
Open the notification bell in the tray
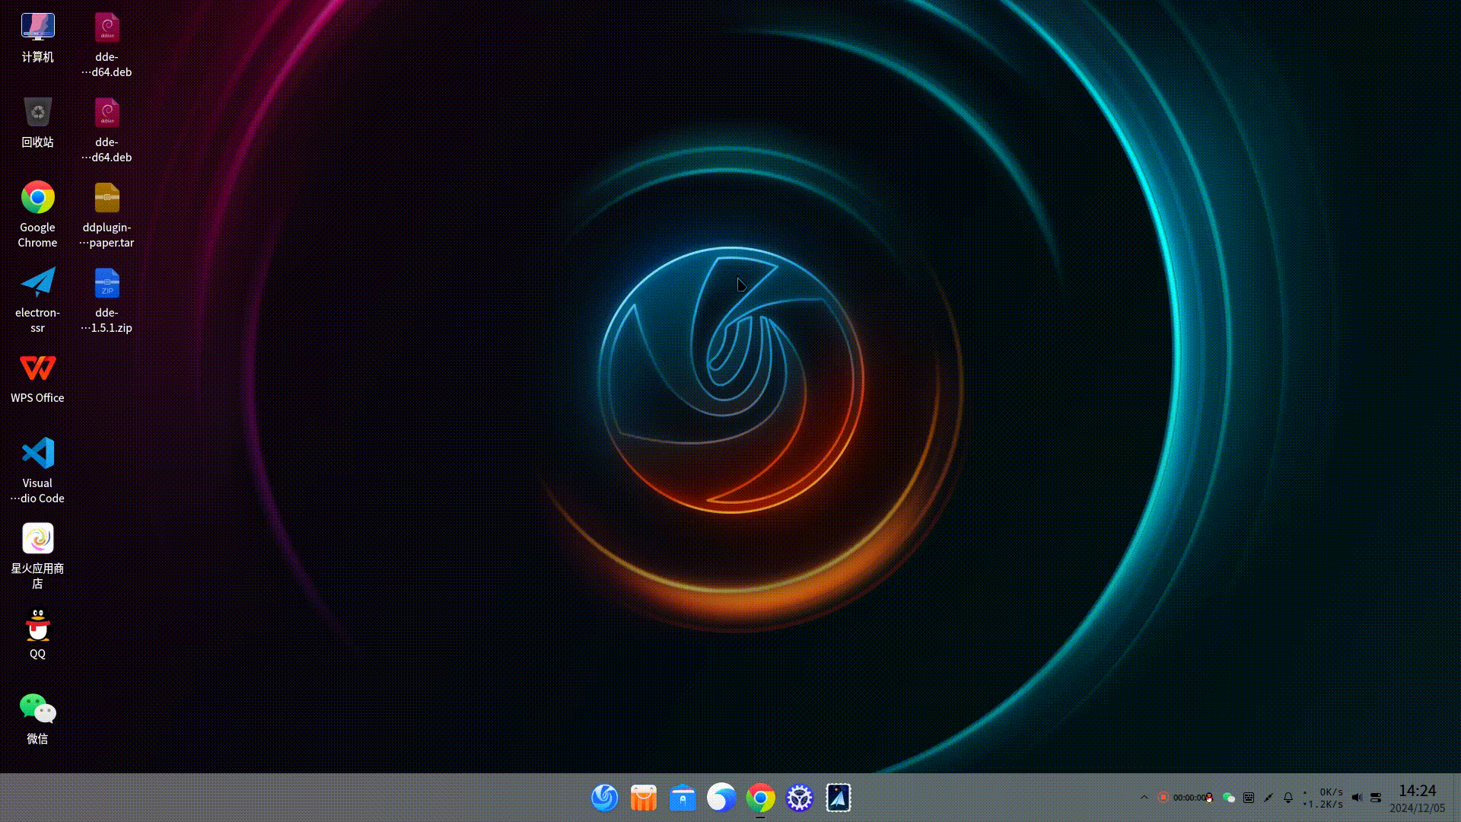point(1288,798)
